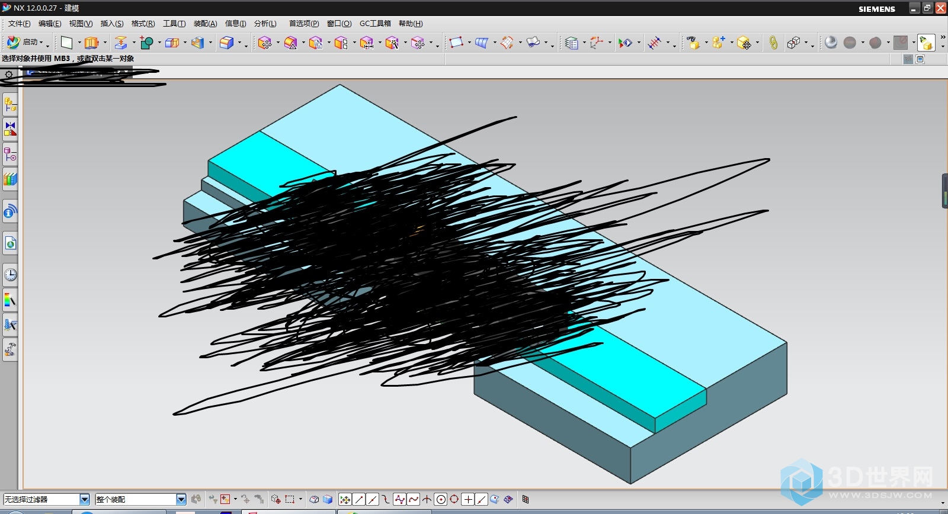948x514 pixels.
Task: Click the Move Face icon
Action: coord(265,43)
